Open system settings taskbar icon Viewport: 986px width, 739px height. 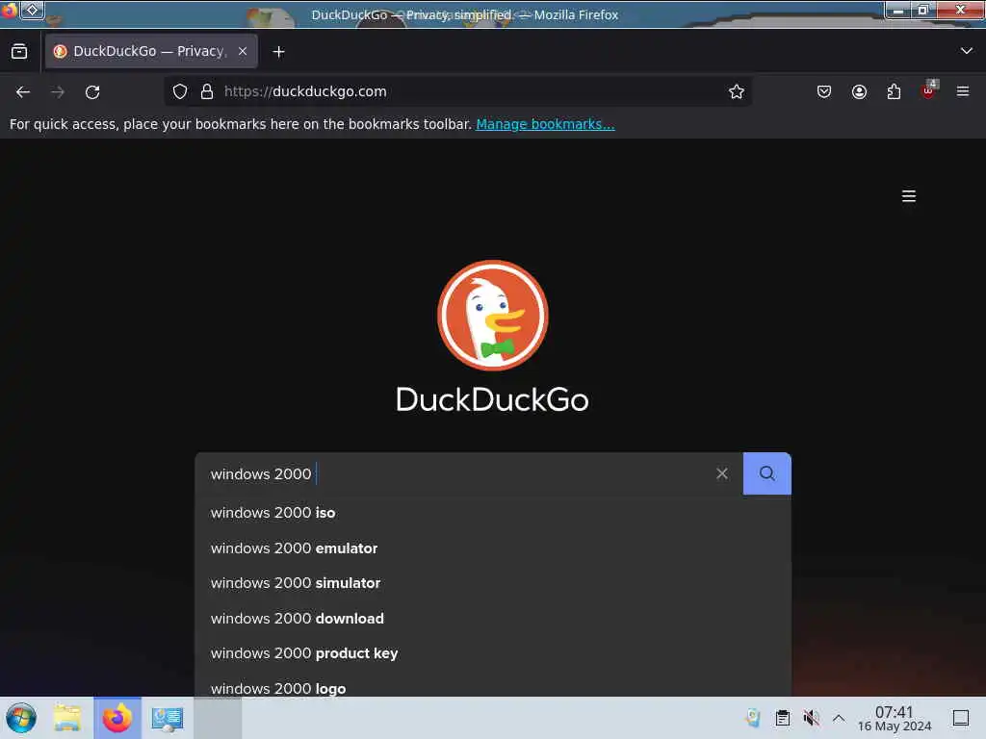point(167,718)
